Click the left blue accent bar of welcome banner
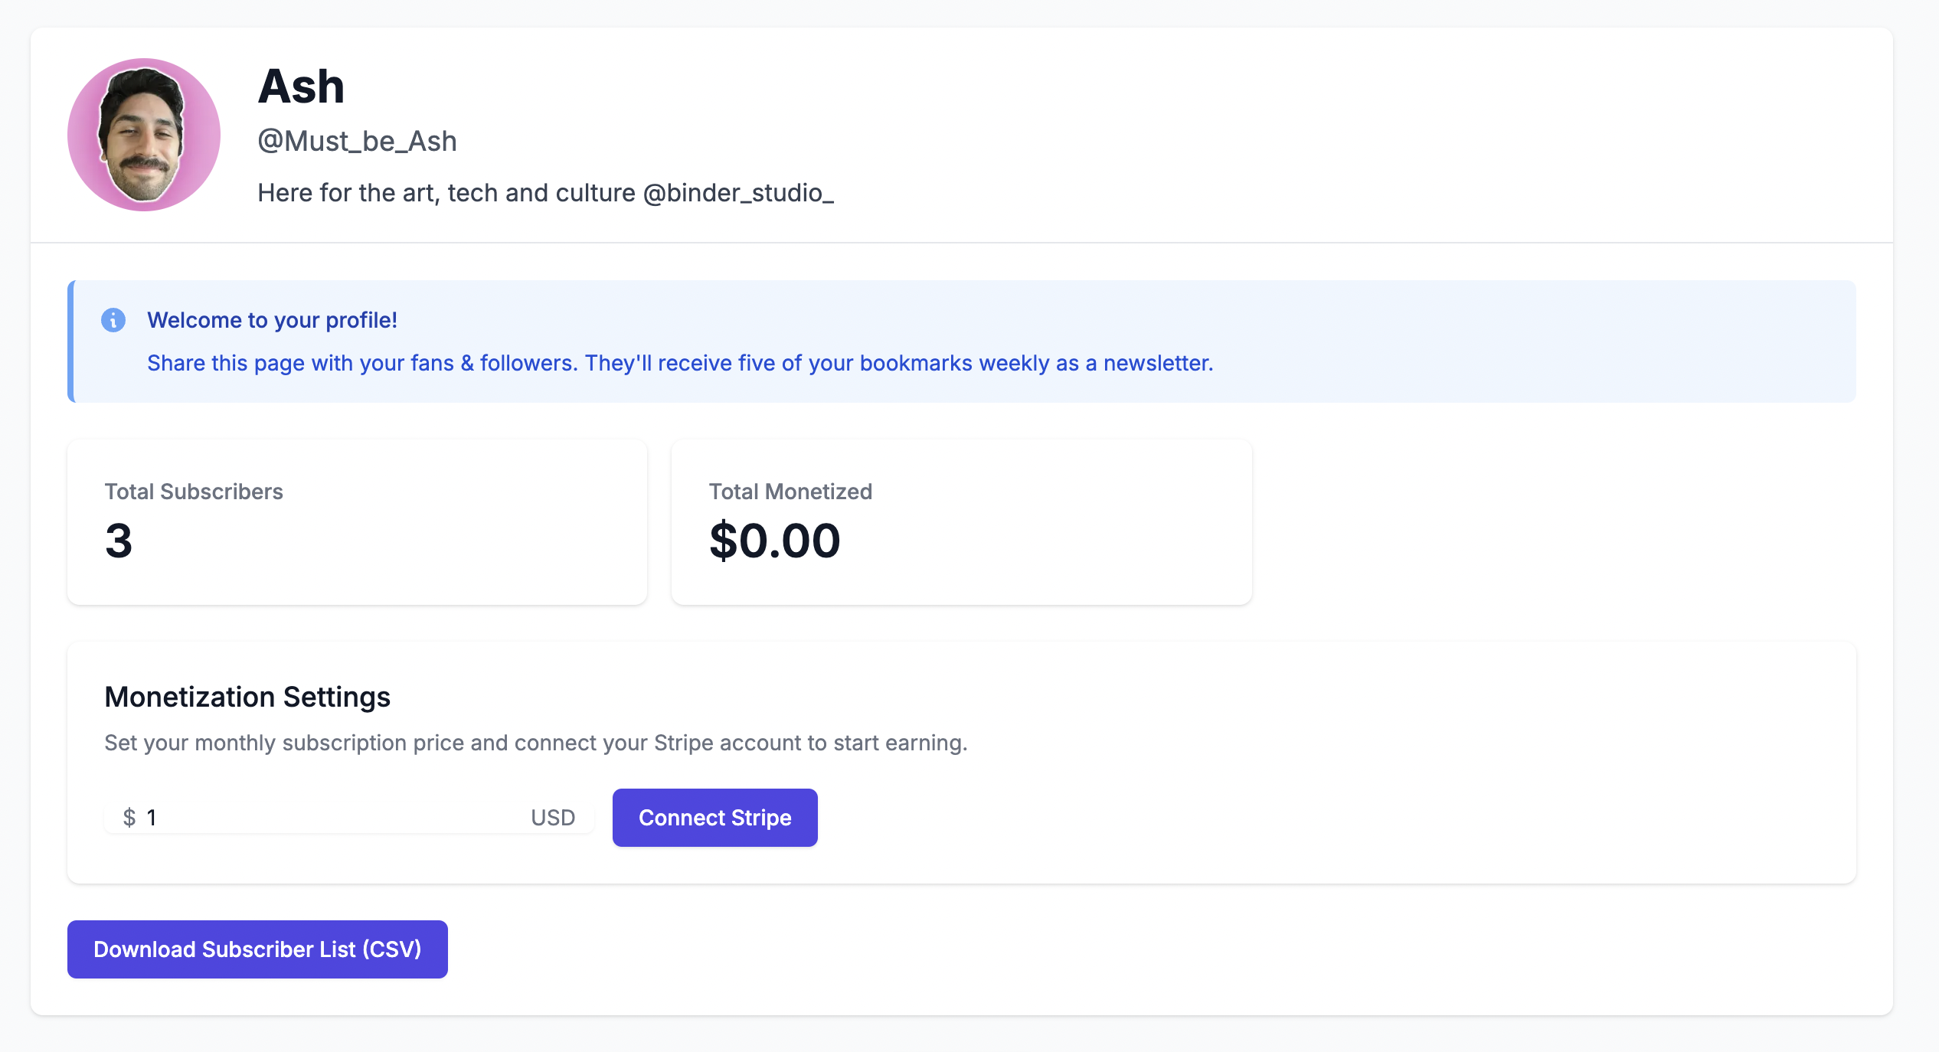Viewport: 1939px width, 1052px height. [71, 341]
